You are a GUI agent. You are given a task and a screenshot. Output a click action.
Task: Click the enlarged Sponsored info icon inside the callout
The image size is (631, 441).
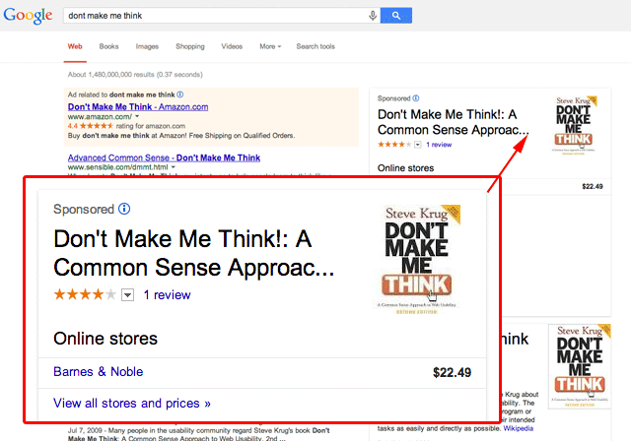[x=124, y=209]
